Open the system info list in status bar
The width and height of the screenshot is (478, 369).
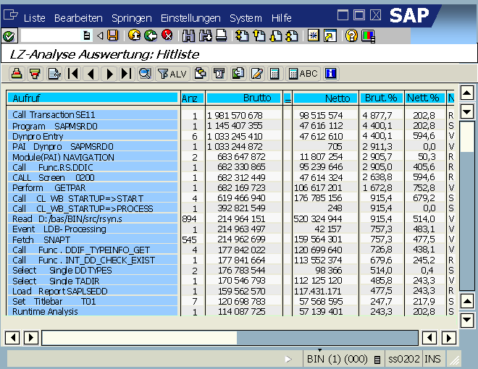coord(377,360)
